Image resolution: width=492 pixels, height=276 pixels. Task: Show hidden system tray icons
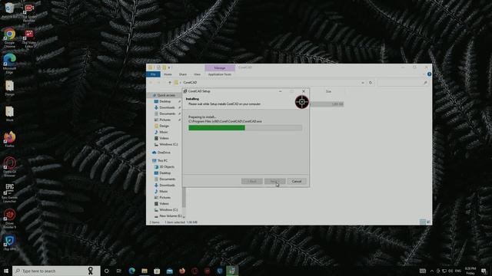point(432,271)
